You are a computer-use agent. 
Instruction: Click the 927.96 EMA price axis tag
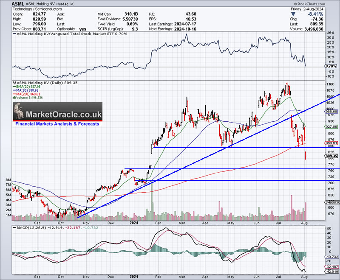(x=331, y=126)
